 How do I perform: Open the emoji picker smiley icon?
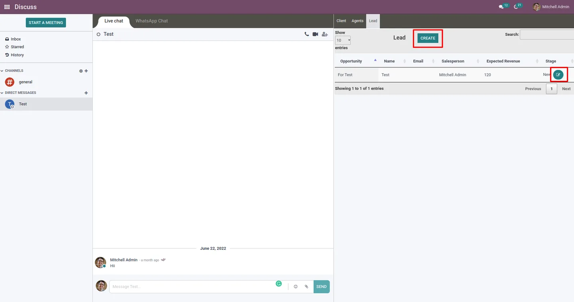(295, 286)
